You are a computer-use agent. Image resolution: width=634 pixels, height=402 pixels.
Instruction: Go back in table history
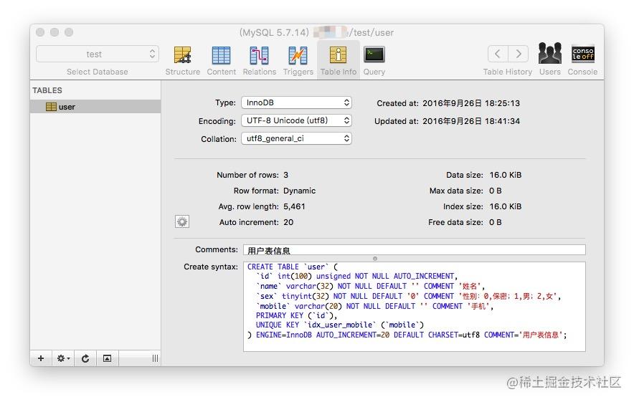(x=498, y=54)
